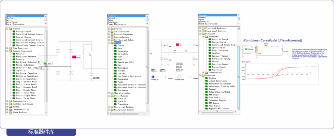The image size is (334, 136).
Task: Click the green icon beside Jiles-Atherton Model
Action: (x=206, y=92)
